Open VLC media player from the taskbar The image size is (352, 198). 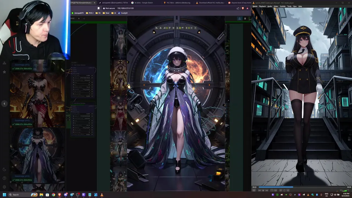[102, 195]
